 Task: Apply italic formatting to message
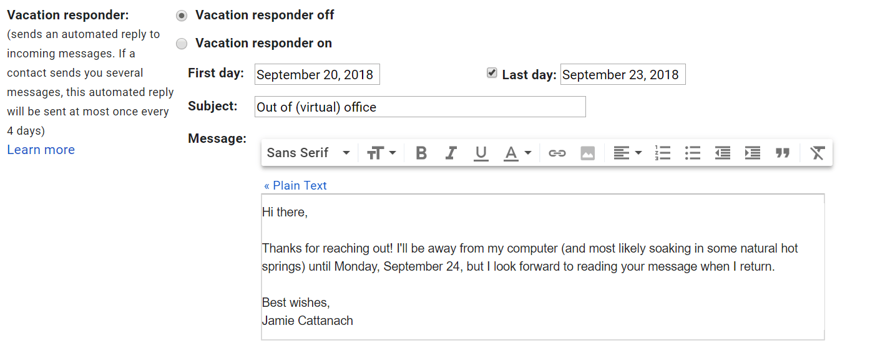451,153
